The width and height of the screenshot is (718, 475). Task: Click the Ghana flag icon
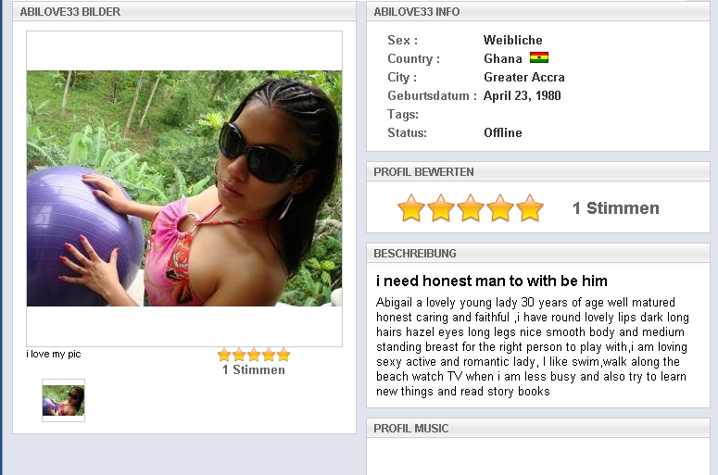coord(539,57)
